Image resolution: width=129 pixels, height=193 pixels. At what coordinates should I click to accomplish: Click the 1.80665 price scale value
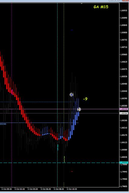pos(124,54)
